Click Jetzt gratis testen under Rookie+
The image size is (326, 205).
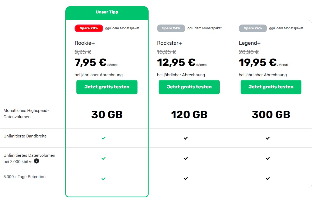tap(107, 87)
